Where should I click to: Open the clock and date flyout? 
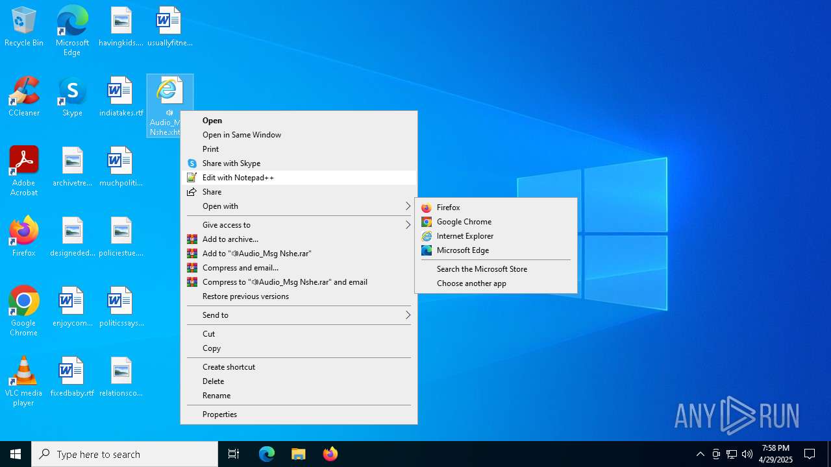(776, 454)
